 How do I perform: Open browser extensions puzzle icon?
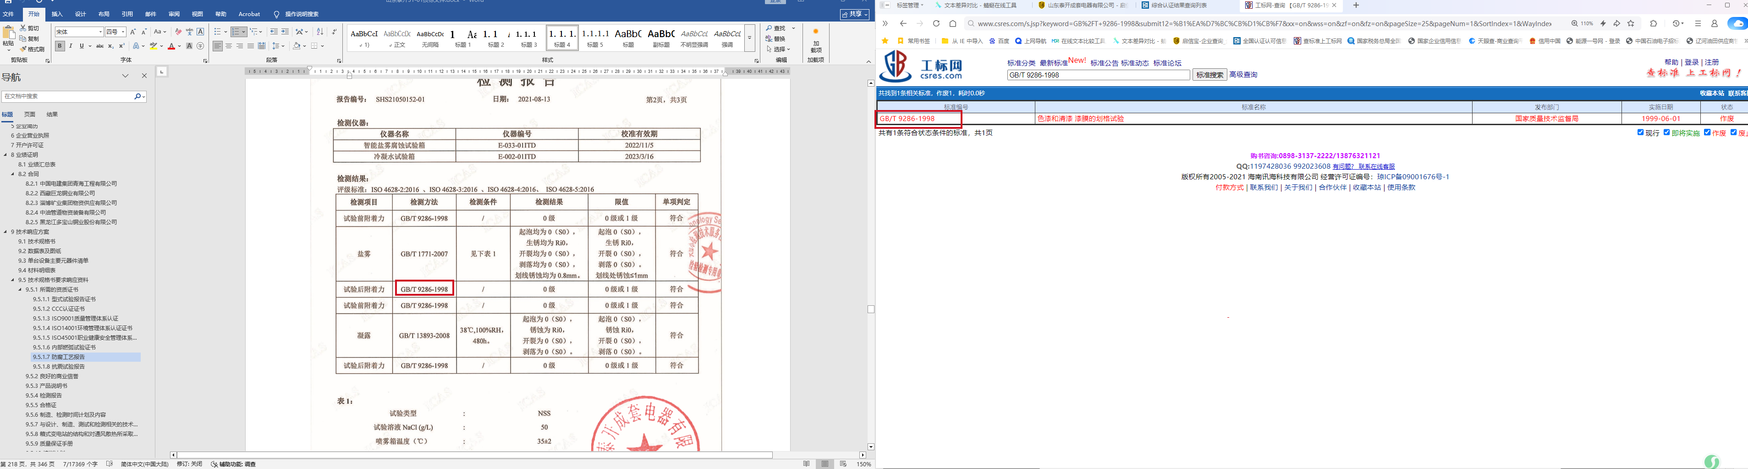(x=1654, y=23)
